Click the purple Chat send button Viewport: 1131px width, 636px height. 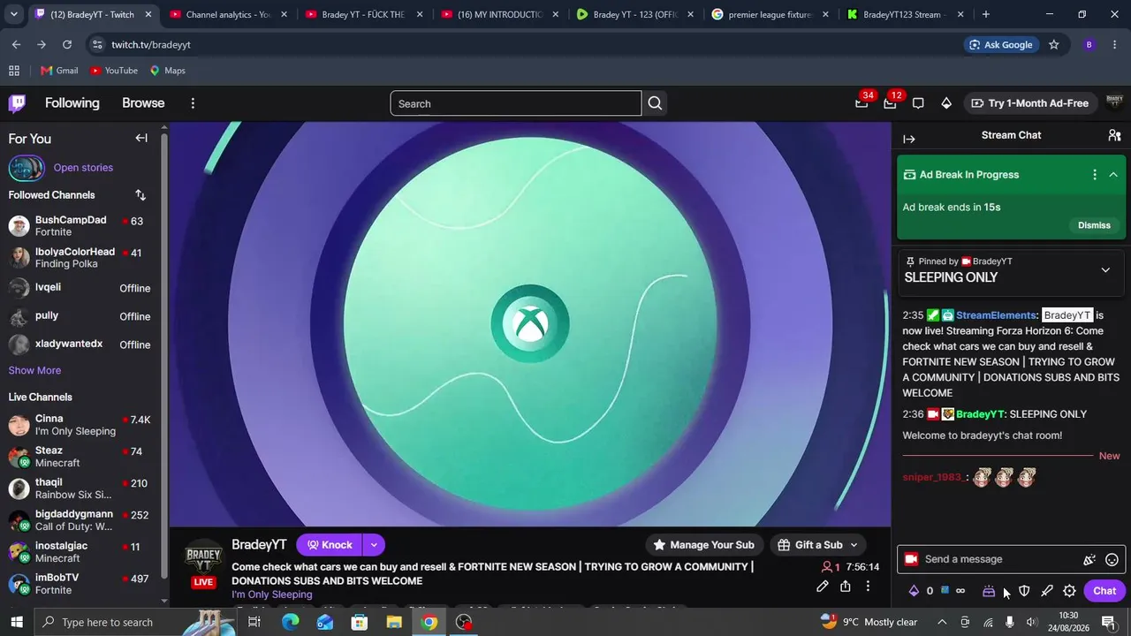point(1104,591)
